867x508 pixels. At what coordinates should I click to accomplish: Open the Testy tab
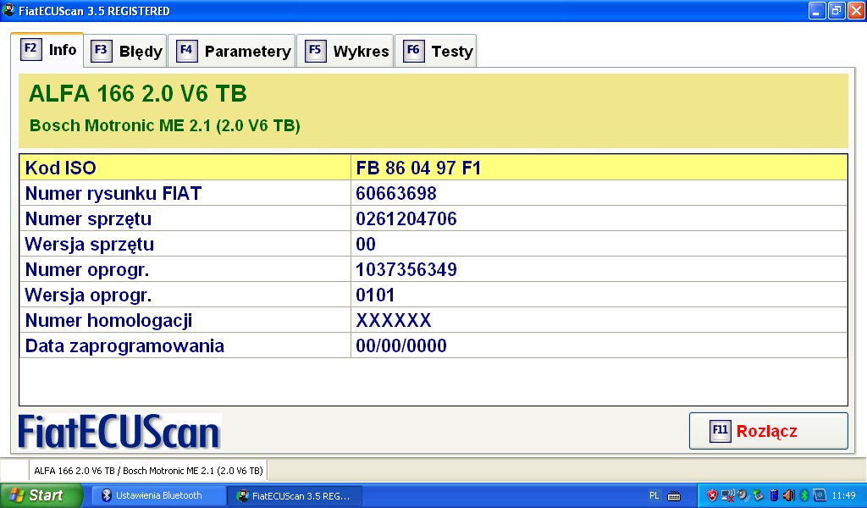coord(436,52)
